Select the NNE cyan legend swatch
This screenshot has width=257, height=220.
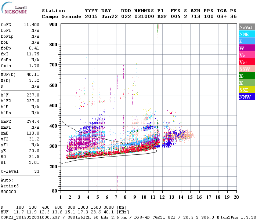247,34
